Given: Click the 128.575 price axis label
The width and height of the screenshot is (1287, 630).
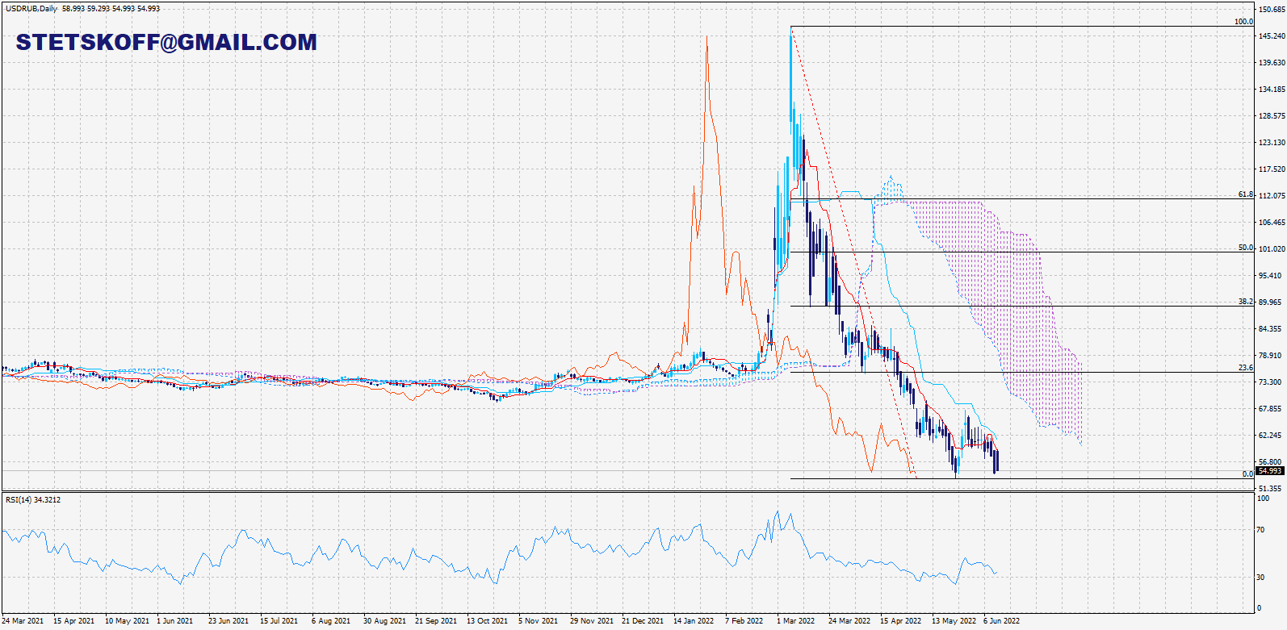Looking at the screenshot, I should 1272,116.
